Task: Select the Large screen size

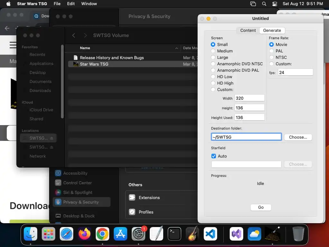Action: point(213,57)
